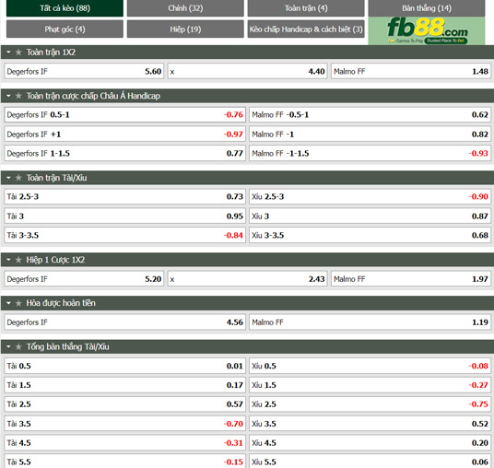Choose Xỉu 3-3.5 at 0.68

[x=370, y=235]
